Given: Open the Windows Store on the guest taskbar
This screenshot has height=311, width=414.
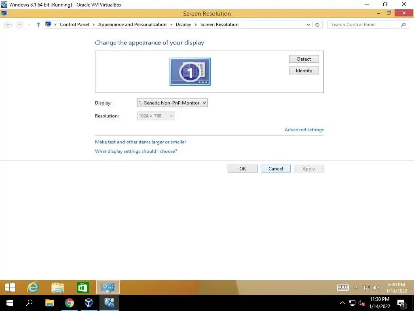Looking at the screenshot, I should pos(82,287).
